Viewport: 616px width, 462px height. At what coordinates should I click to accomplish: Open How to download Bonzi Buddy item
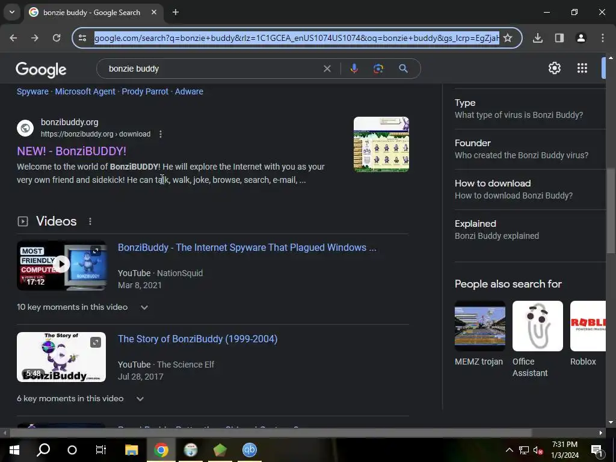[530, 189]
